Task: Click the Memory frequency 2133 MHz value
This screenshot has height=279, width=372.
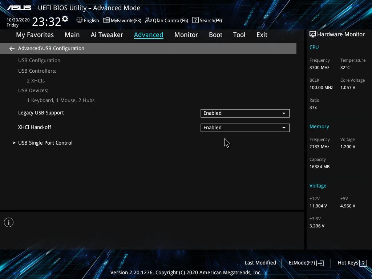Action: coord(319,147)
